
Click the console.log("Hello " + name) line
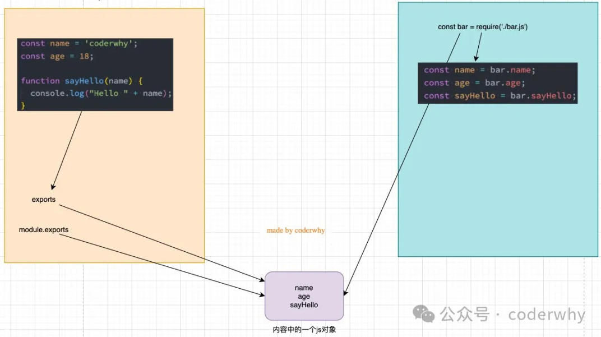coord(101,93)
